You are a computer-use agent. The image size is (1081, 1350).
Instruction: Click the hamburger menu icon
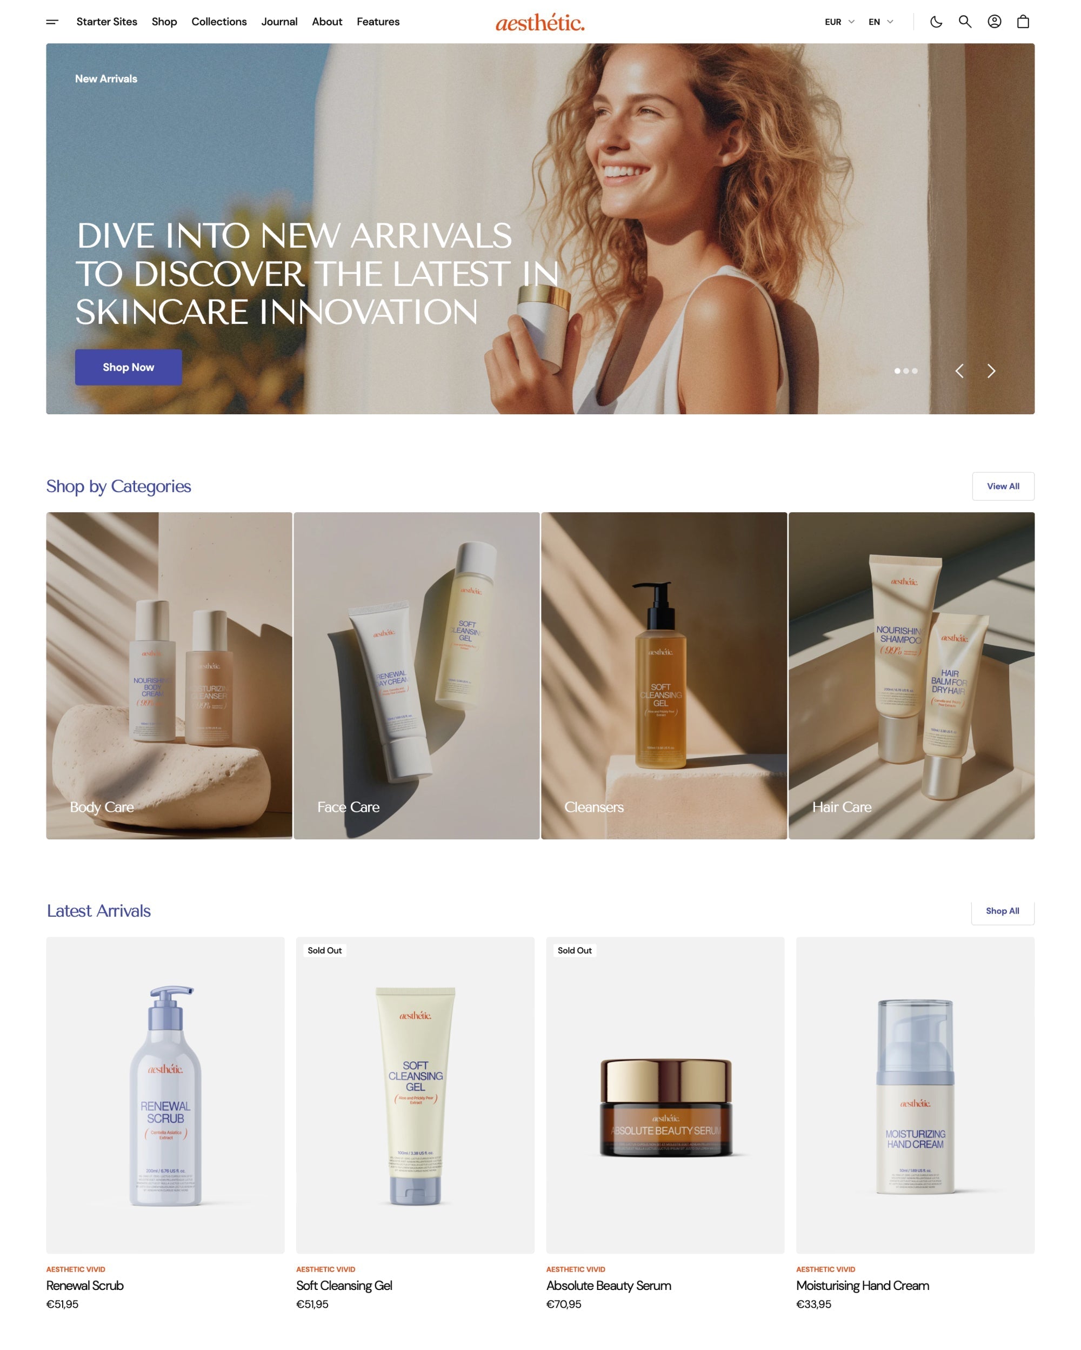tap(52, 21)
